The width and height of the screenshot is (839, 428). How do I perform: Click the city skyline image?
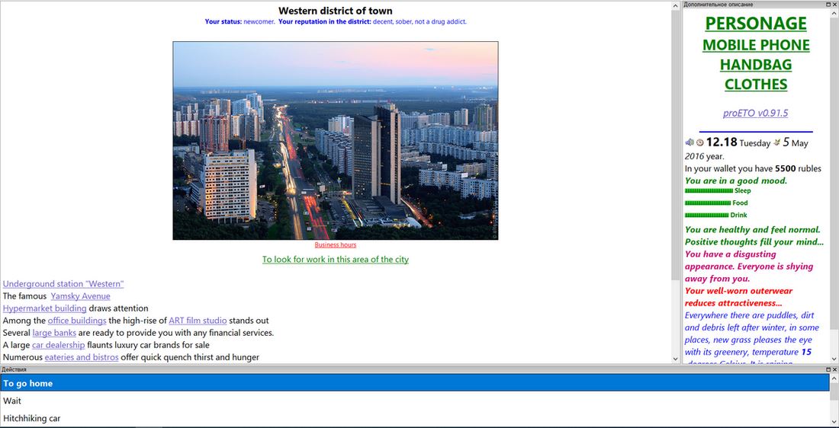pyautogui.click(x=335, y=141)
